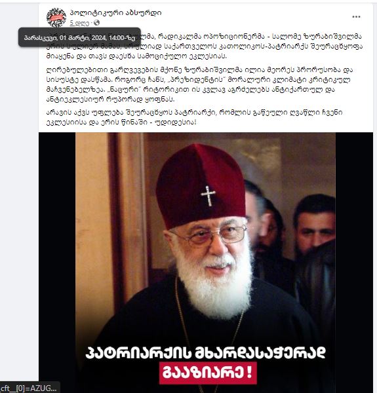Click the globe public audience icon
Screen dimensions: 377x393
pos(96,23)
